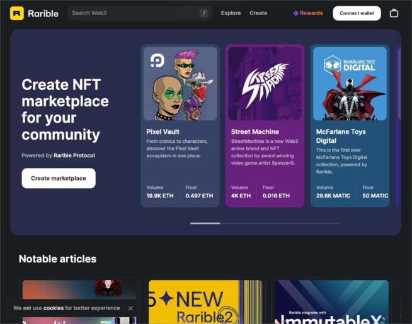This screenshot has height=324, width=412.
Task: Click Create marketplace button
Action: click(59, 178)
